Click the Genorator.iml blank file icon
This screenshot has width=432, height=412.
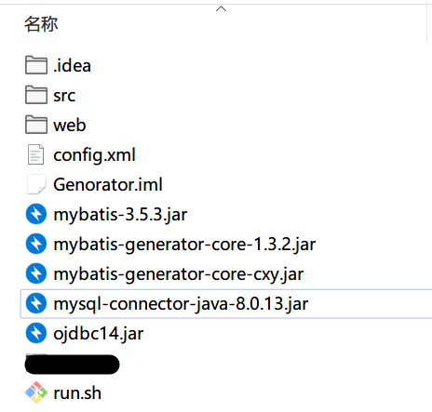click(x=36, y=184)
